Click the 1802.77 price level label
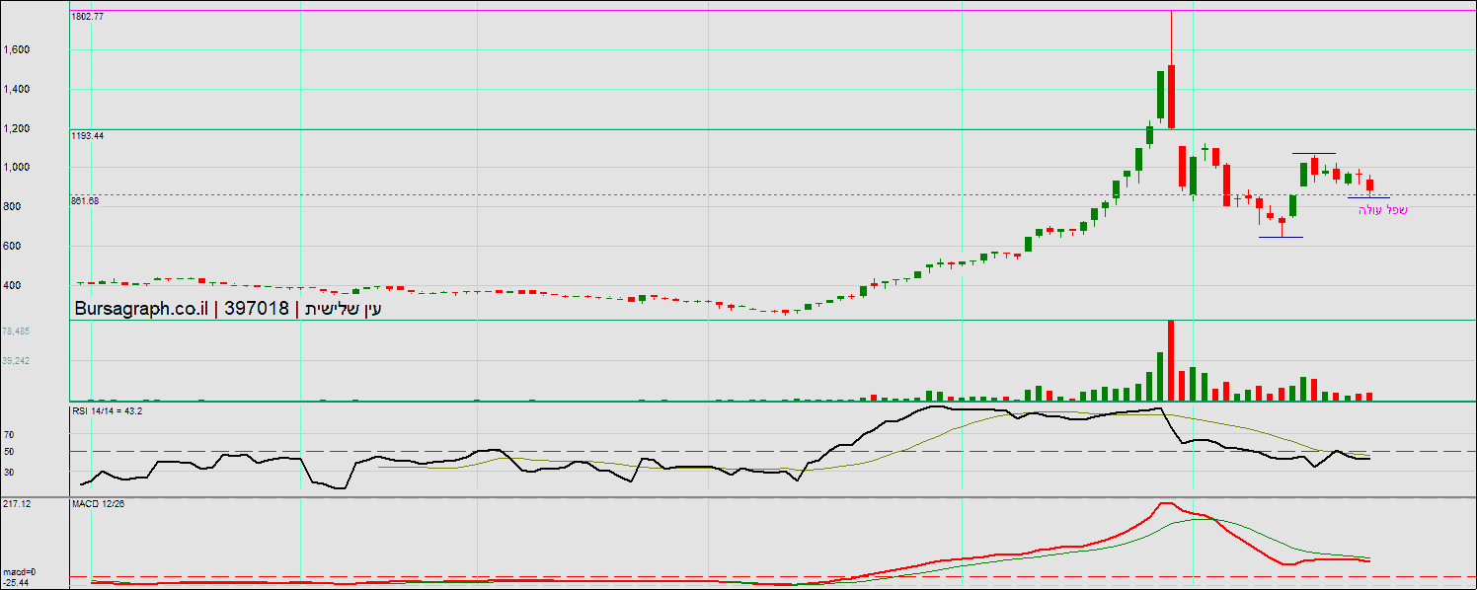This screenshot has height=590, width=1477. [x=87, y=17]
